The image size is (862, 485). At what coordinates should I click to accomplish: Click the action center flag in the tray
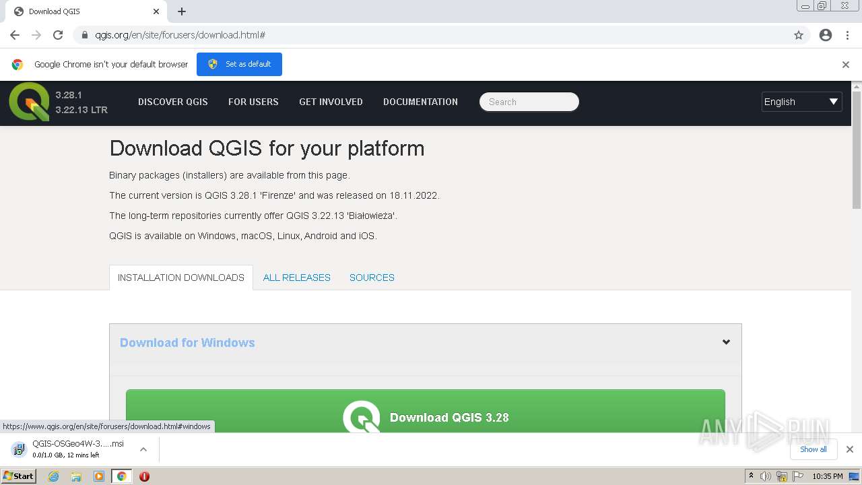pos(798,476)
